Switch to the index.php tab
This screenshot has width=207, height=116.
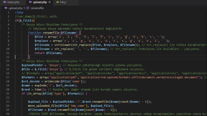13,2
